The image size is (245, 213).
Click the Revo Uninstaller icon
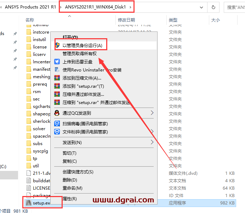coord(57,70)
